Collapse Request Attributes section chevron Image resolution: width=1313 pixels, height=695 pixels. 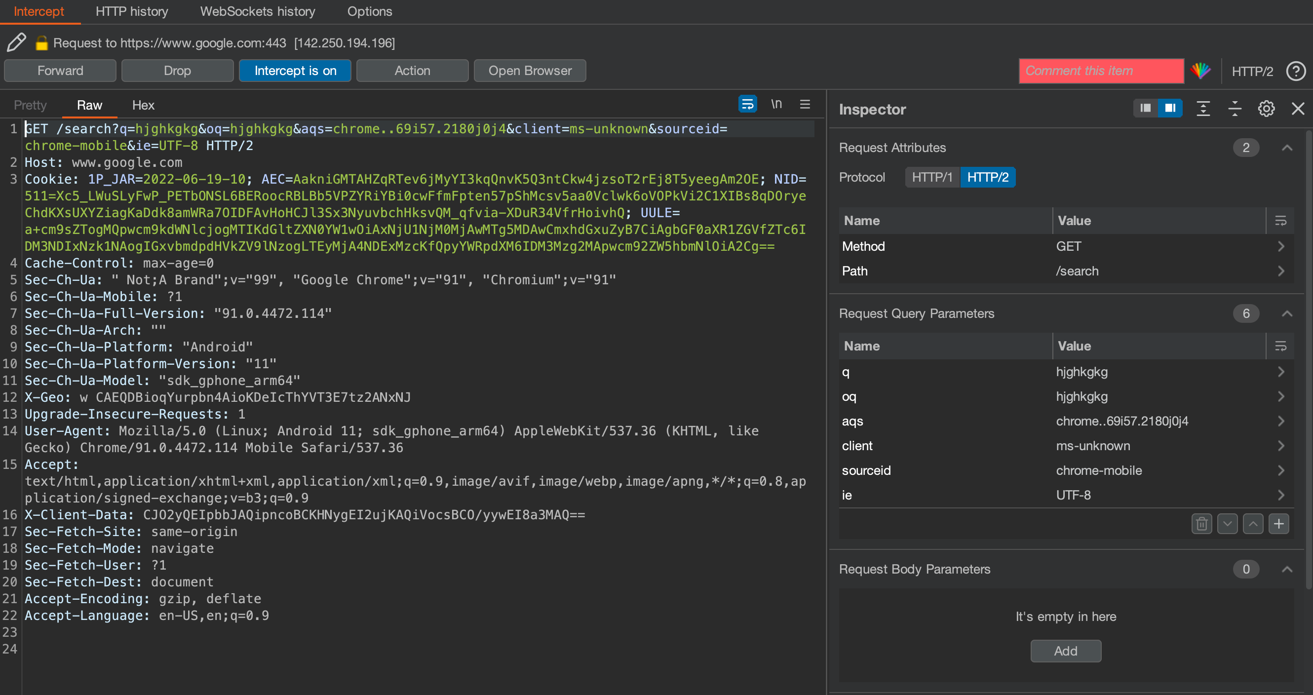click(x=1287, y=148)
